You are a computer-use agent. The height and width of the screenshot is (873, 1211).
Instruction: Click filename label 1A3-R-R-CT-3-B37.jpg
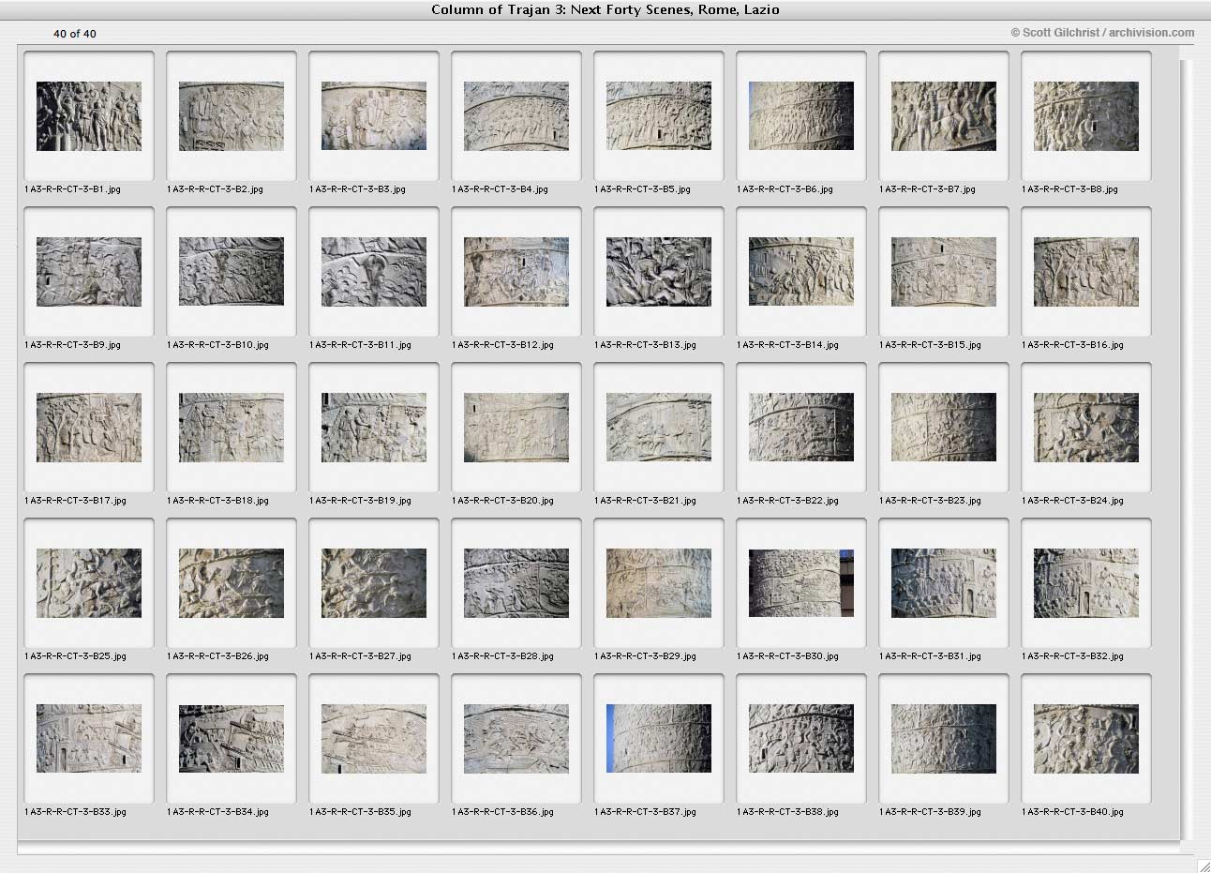tap(645, 812)
